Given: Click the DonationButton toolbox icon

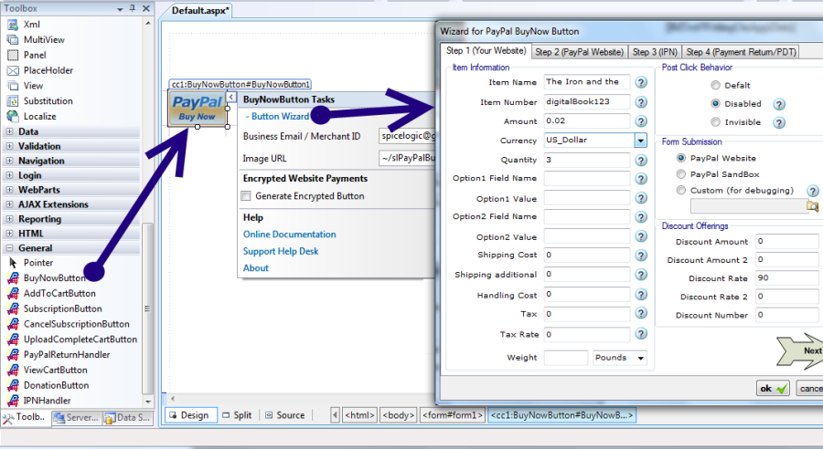Looking at the screenshot, I should [13, 385].
